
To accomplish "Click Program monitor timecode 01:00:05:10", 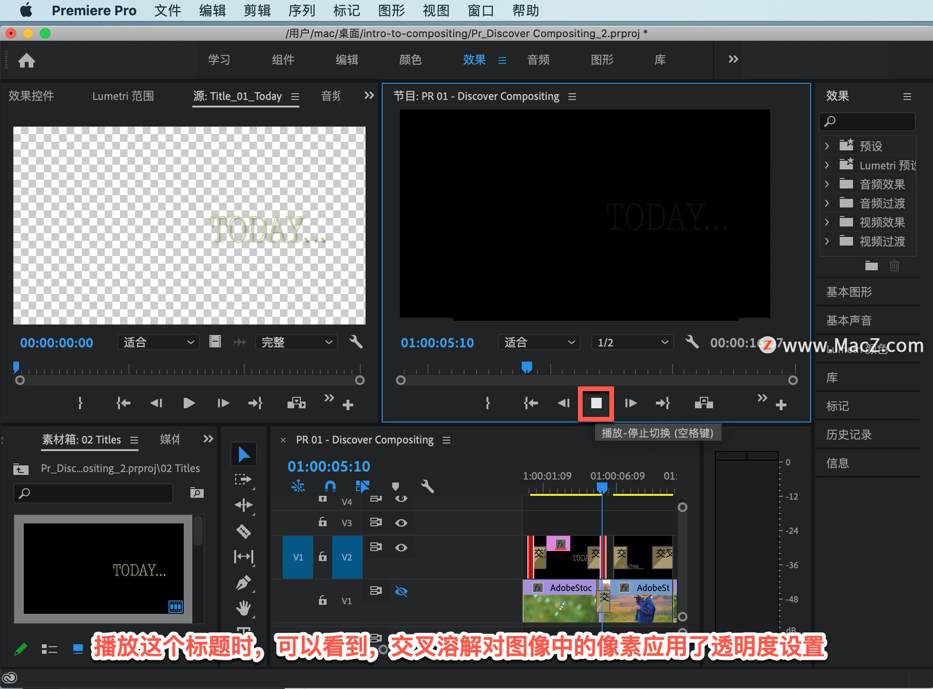I will pyautogui.click(x=437, y=343).
